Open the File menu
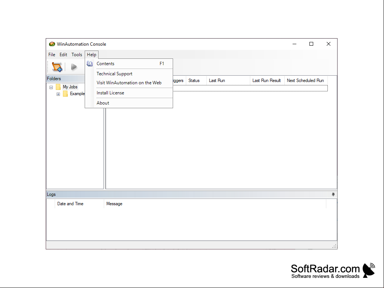 (x=52, y=55)
